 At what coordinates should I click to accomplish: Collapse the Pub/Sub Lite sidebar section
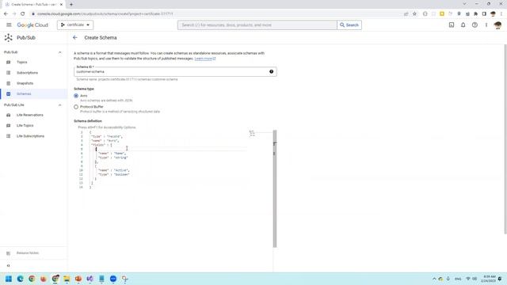click(60, 105)
